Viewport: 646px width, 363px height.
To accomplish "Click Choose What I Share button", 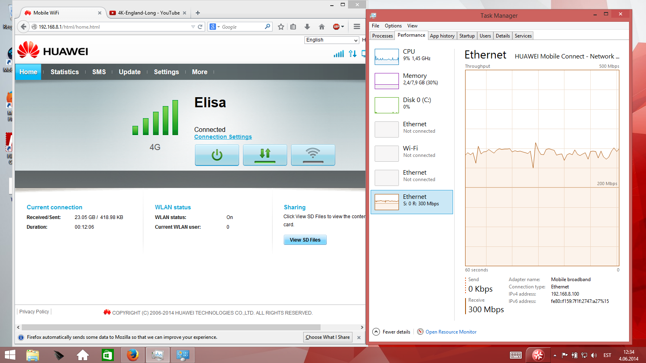I will tap(328, 337).
